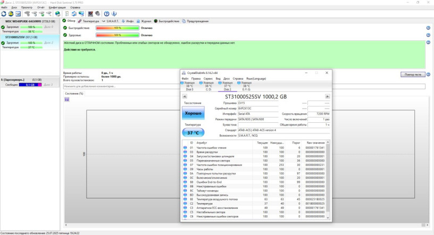434x235 pixels.
Task: Open the Файл menu in Hard Disk Sentinel
Action: (x=4, y=7)
